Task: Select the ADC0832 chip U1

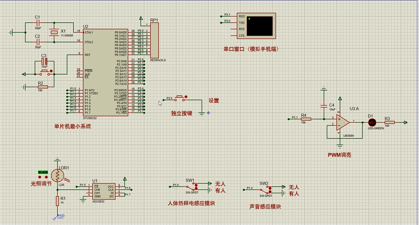Action: pos(104,191)
